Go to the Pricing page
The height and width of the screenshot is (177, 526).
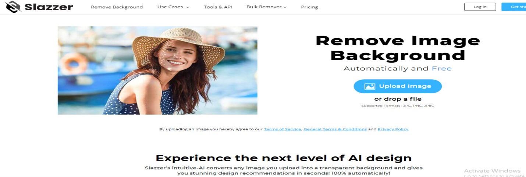(x=309, y=7)
